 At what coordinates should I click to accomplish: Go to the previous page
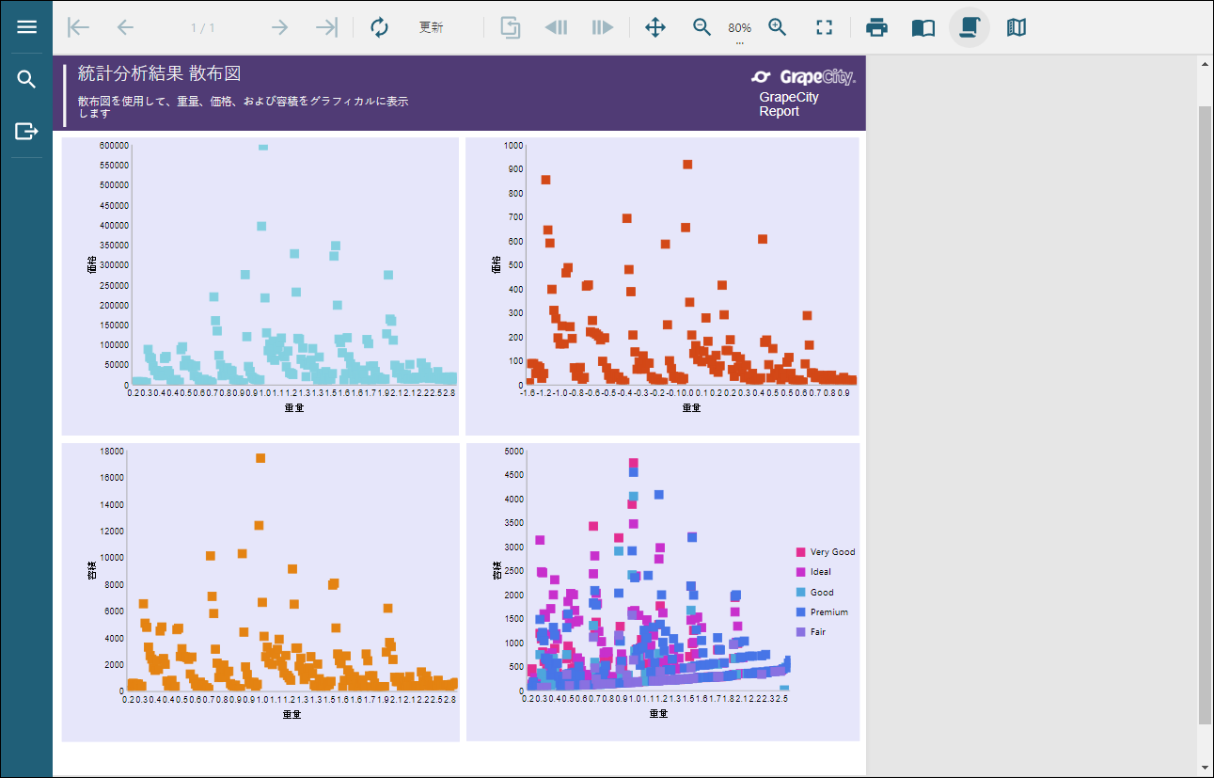(125, 27)
